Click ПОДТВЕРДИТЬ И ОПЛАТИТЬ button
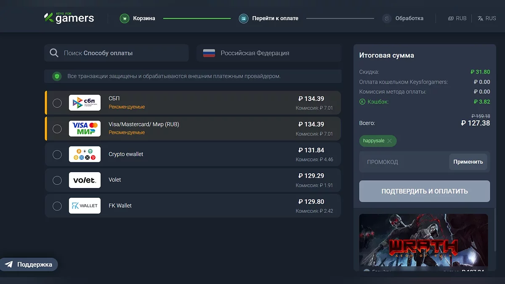The height and width of the screenshot is (284, 505). pos(424,191)
